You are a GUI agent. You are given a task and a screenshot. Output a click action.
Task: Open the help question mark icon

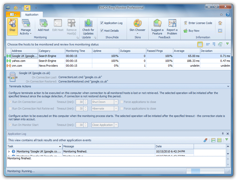click(228, 15)
